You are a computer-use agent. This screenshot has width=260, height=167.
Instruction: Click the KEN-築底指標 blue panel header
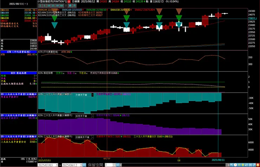tap(19, 73)
